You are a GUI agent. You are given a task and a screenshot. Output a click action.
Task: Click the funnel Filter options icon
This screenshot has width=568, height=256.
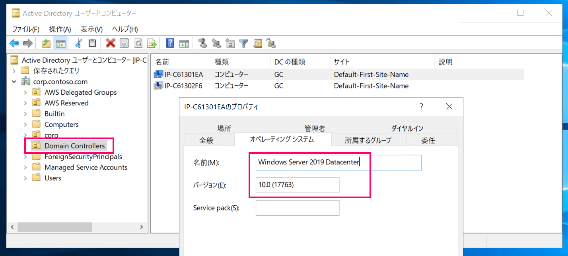pos(243,43)
